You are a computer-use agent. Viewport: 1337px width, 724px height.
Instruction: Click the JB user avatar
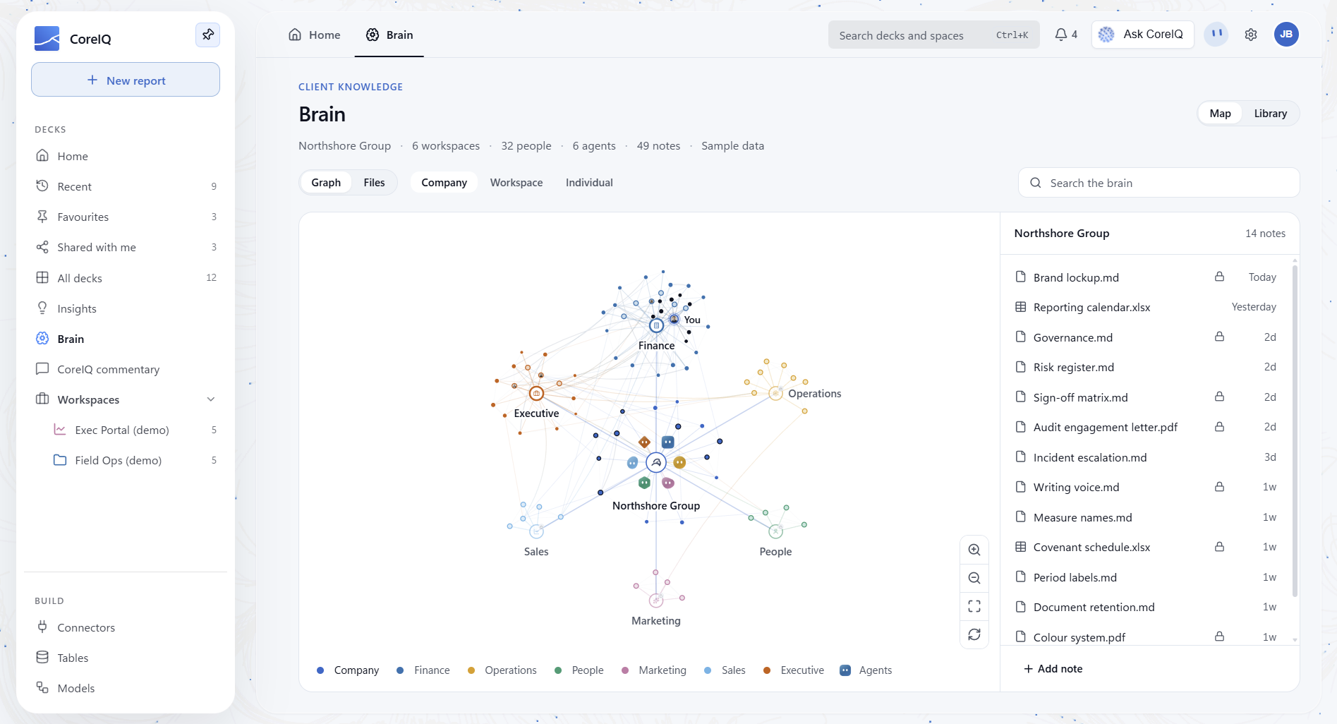point(1286,35)
